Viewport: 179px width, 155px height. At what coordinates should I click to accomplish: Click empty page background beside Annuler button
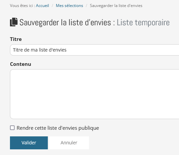(x=131, y=143)
